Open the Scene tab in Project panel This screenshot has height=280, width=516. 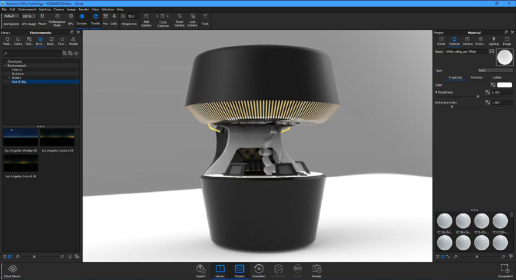[x=441, y=41]
